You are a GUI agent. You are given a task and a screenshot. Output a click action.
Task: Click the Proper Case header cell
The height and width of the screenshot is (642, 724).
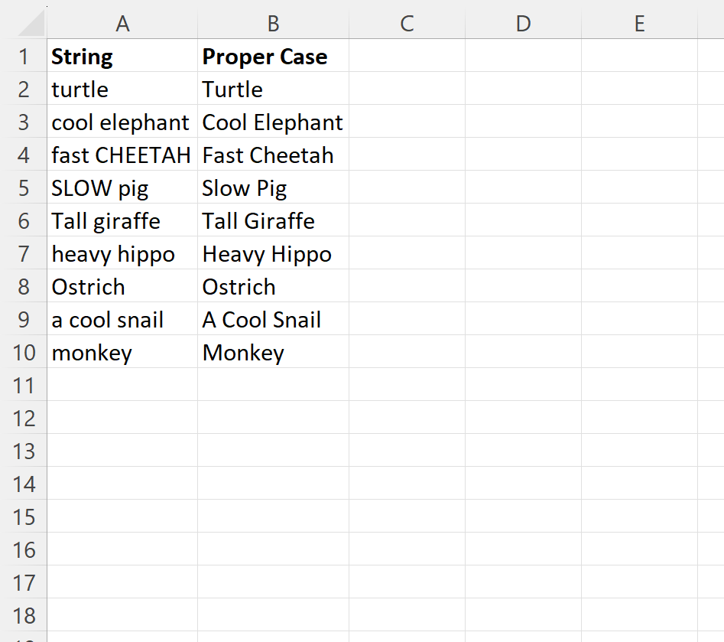pos(273,56)
